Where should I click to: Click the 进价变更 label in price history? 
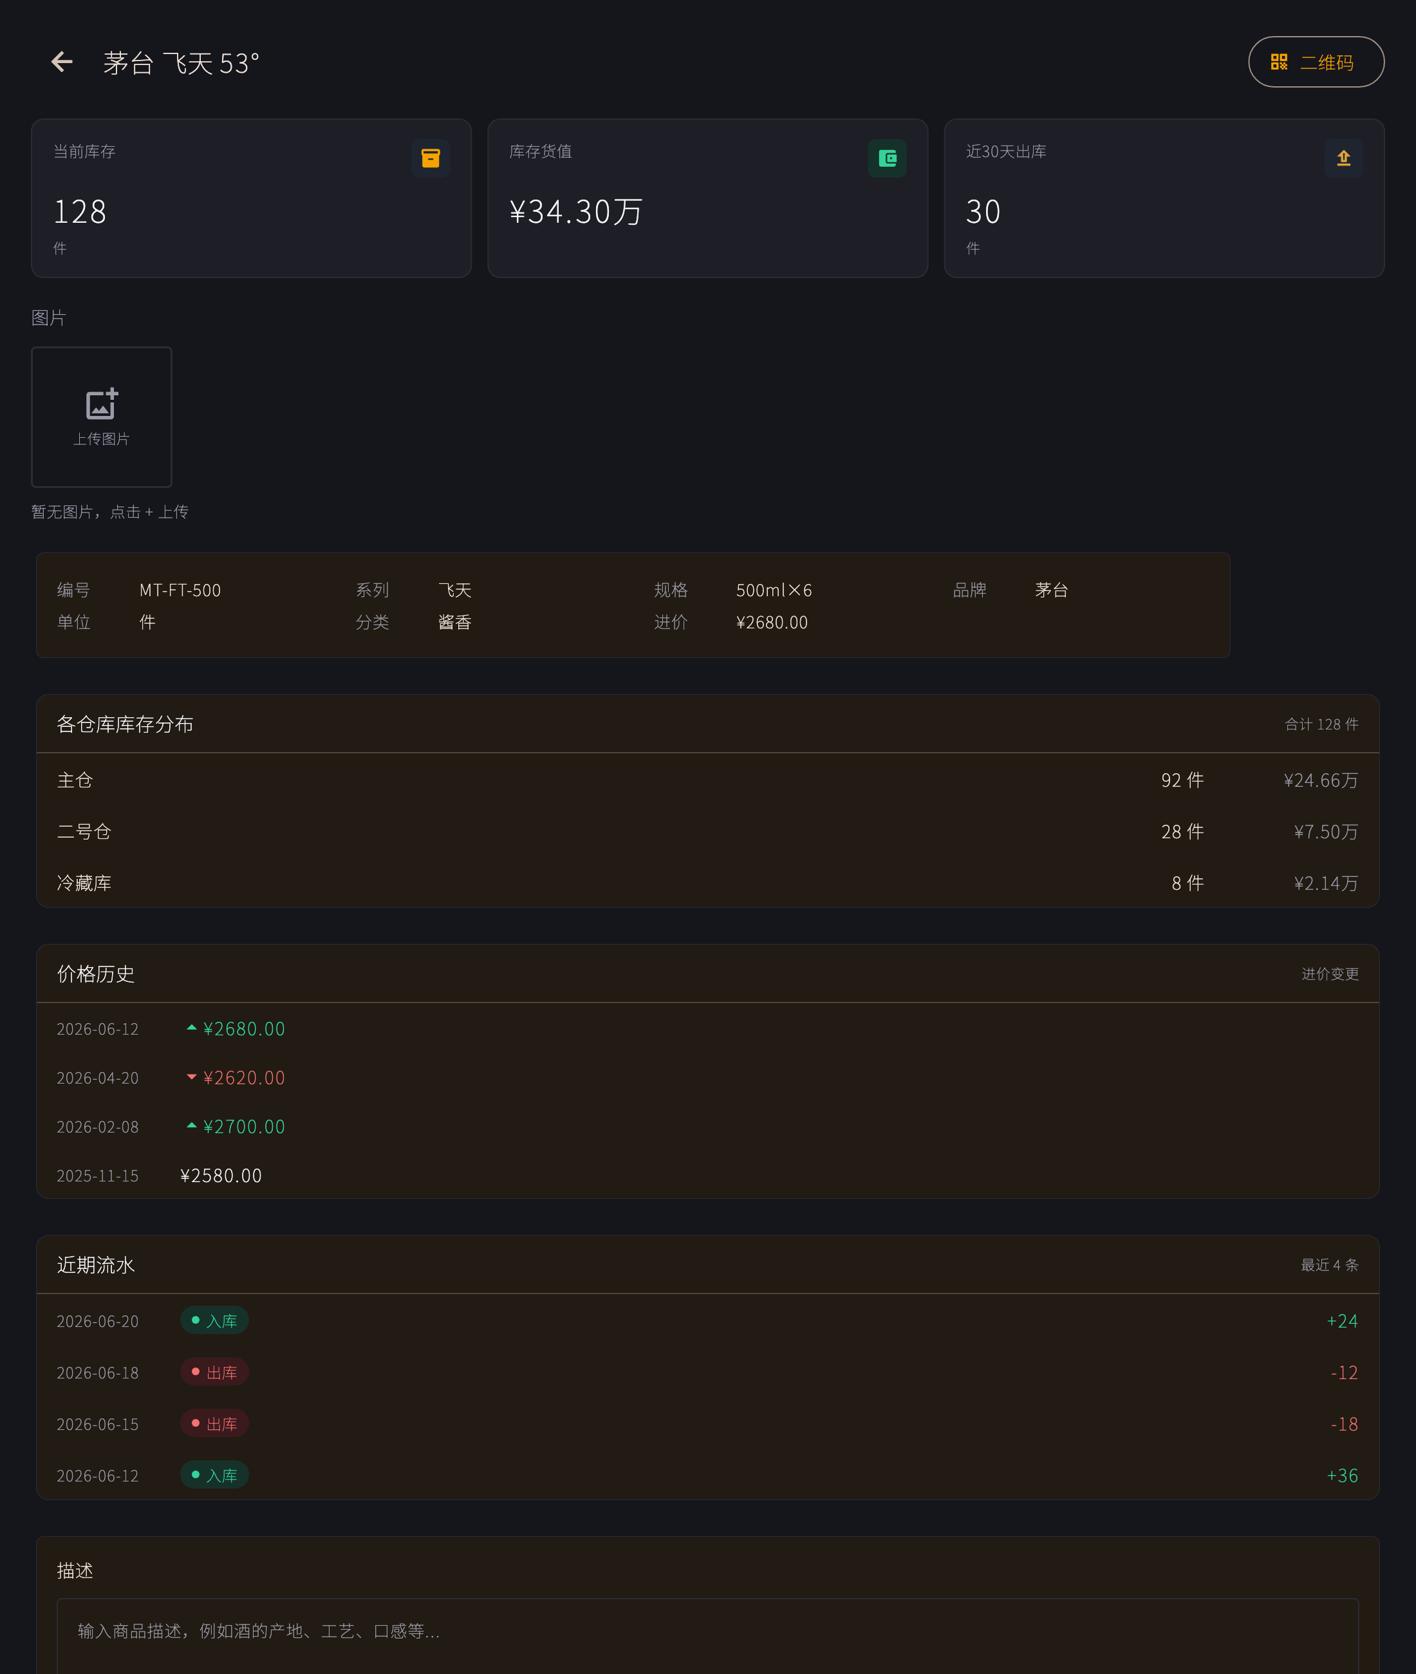(1329, 974)
